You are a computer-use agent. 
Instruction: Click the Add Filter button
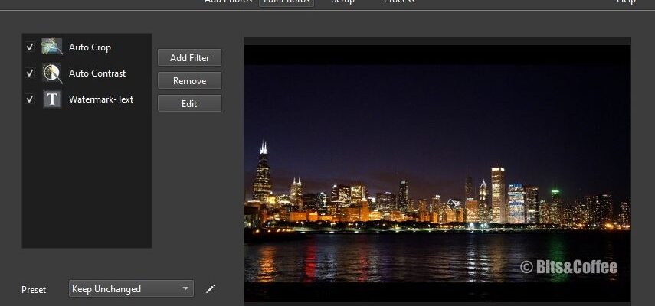coord(190,57)
